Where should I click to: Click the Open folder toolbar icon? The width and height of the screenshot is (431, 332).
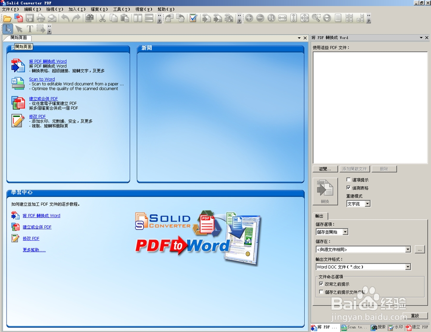click(x=7, y=18)
